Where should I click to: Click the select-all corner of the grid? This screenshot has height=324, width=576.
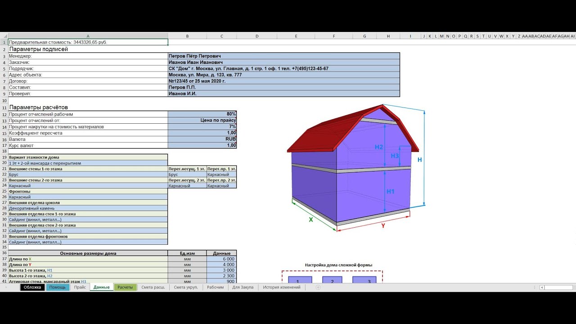coord(4,36)
